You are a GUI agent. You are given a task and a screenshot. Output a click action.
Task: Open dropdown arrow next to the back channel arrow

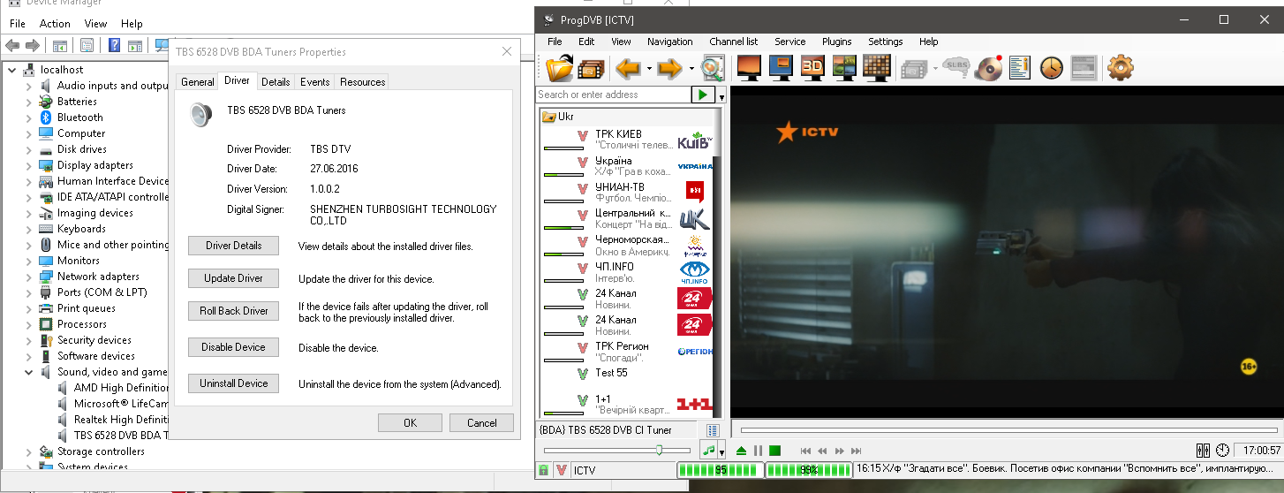point(649,68)
